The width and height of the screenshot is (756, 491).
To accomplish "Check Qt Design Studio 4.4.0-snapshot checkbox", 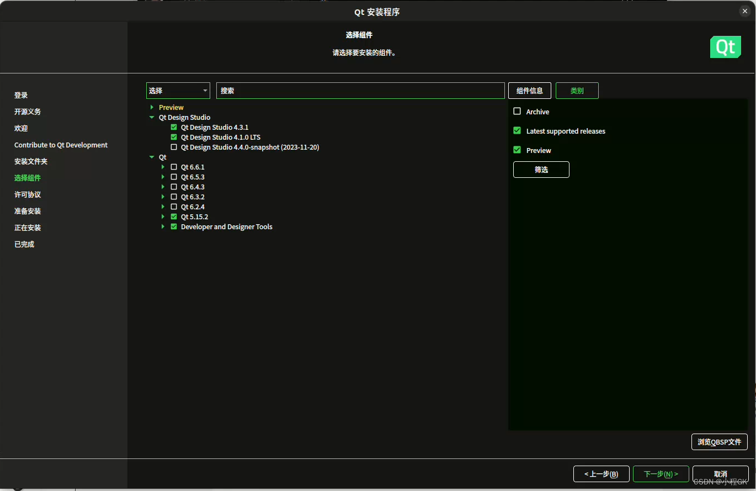I will point(174,147).
